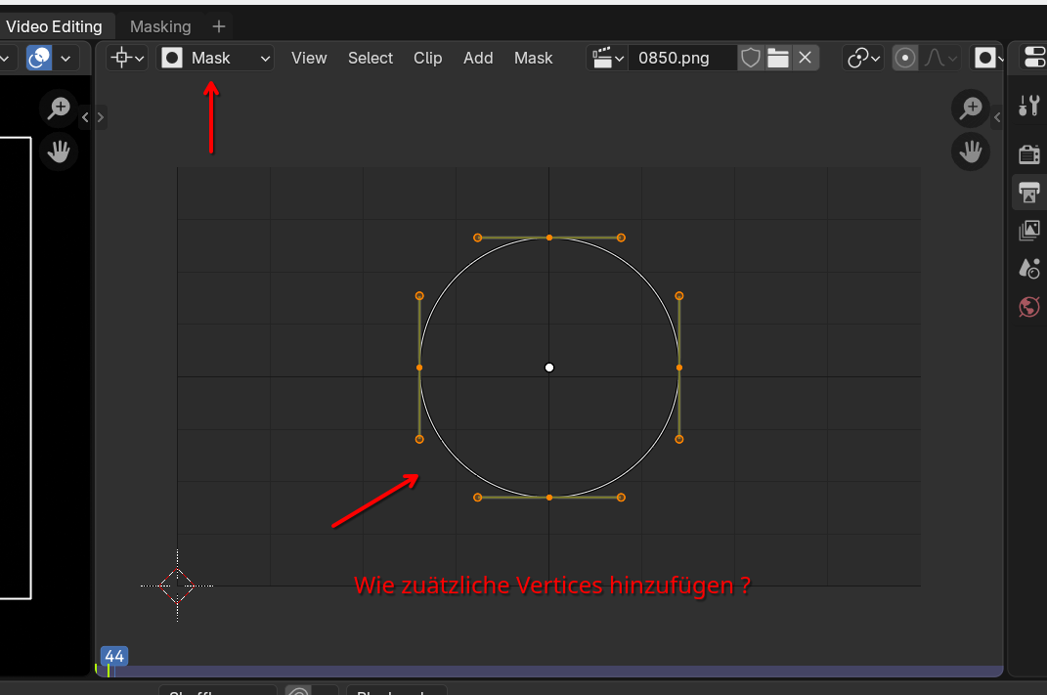Open the Clip menu
The image size is (1047, 695).
coord(427,58)
